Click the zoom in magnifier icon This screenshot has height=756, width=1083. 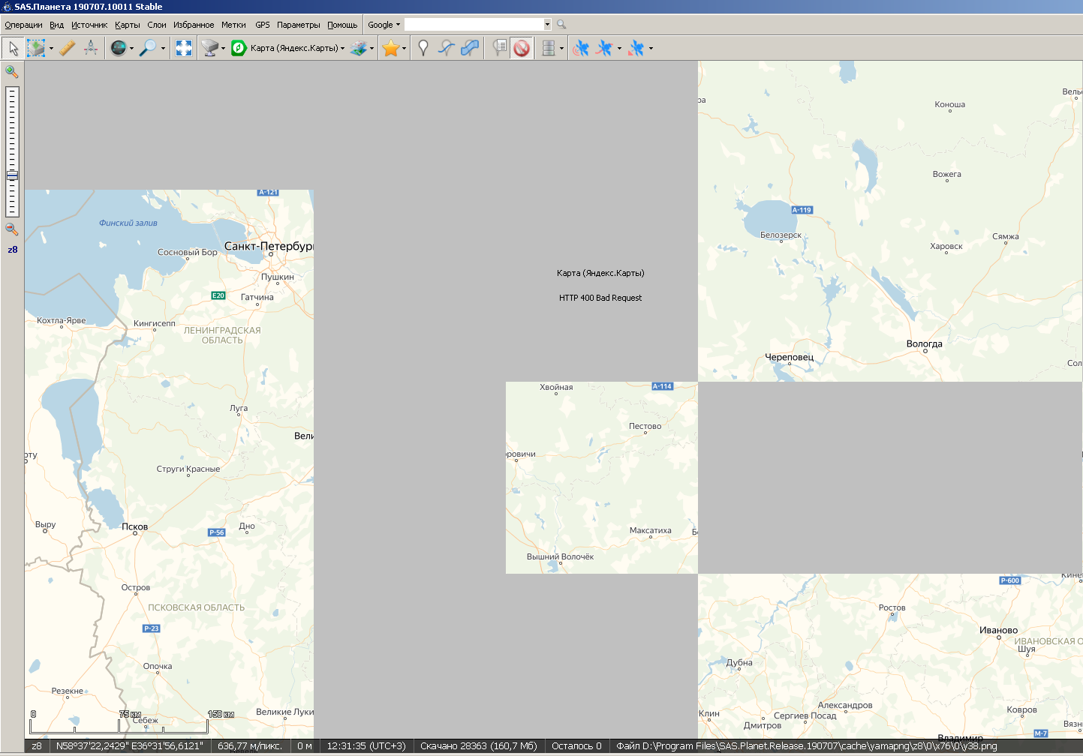click(x=12, y=72)
